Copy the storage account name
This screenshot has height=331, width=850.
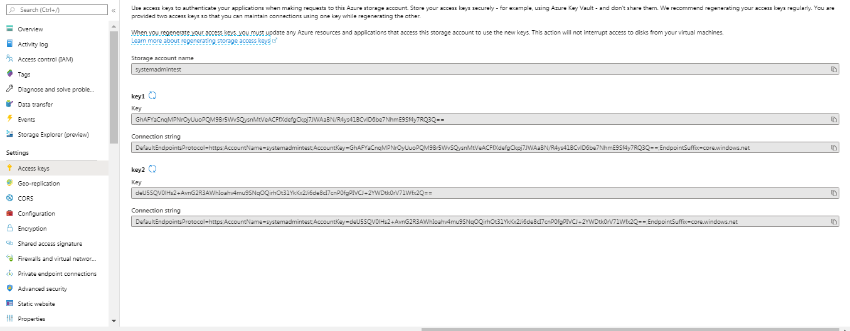pyautogui.click(x=834, y=70)
